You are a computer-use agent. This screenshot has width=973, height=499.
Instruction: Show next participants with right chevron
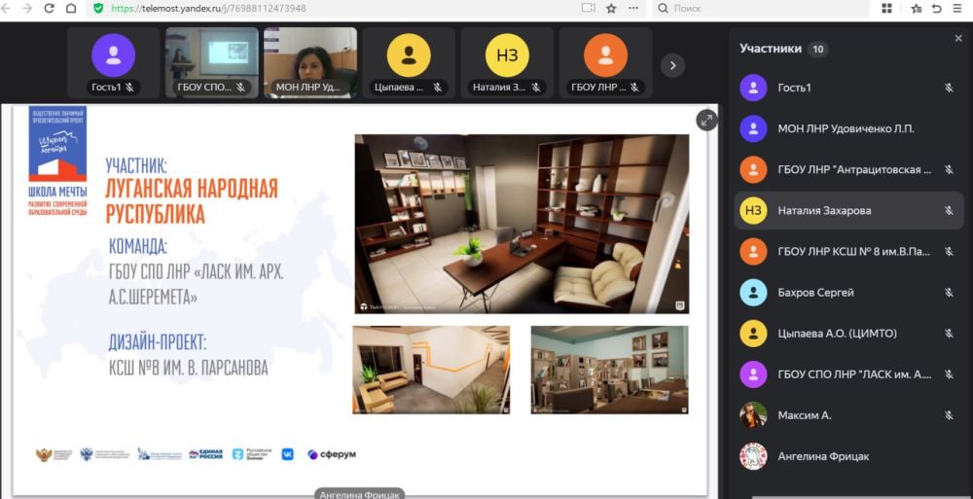pyautogui.click(x=672, y=65)
